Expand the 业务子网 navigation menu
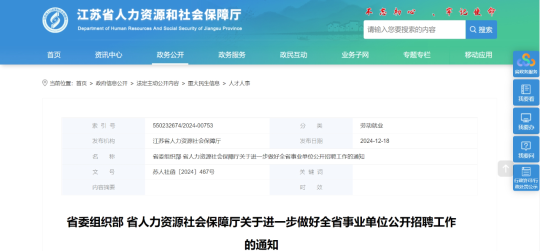The height and width of the screenshot is (251, 540). tap(355, 55)
